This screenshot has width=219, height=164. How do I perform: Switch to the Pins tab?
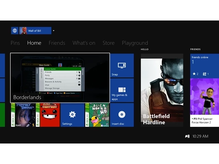[x=15, y=43]
